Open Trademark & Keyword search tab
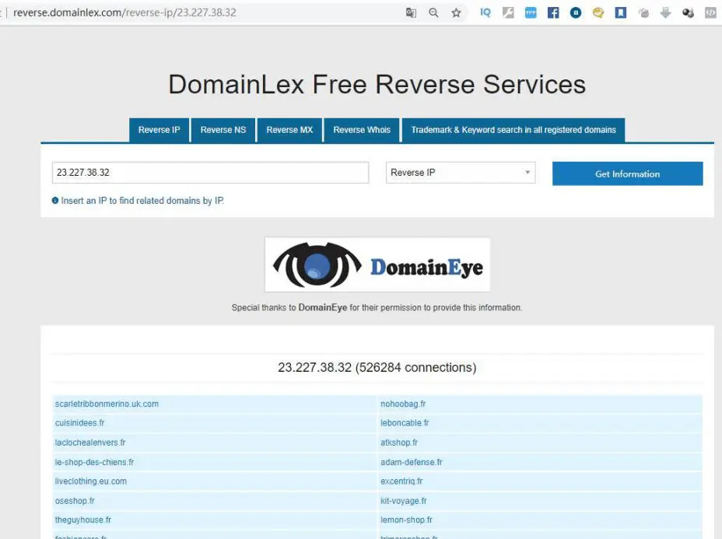 (x=513, y=130)
